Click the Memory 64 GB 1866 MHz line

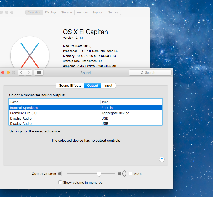pyautogui.click(x=89, y=56)
